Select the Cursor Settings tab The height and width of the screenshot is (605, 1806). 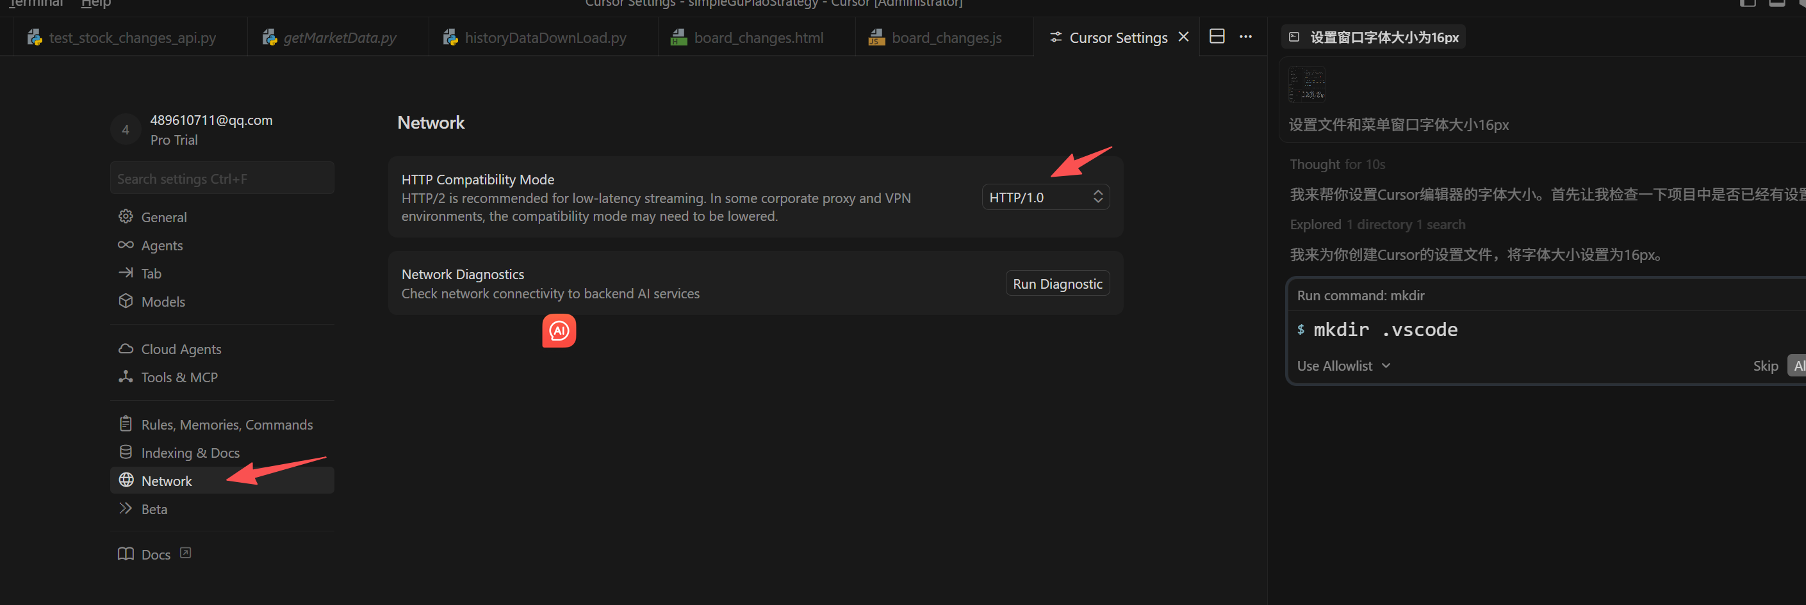point(1117,37)
